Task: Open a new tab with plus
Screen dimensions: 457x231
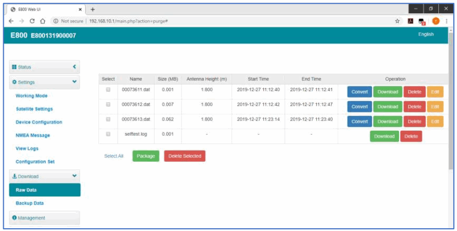Action: [93, 9]
